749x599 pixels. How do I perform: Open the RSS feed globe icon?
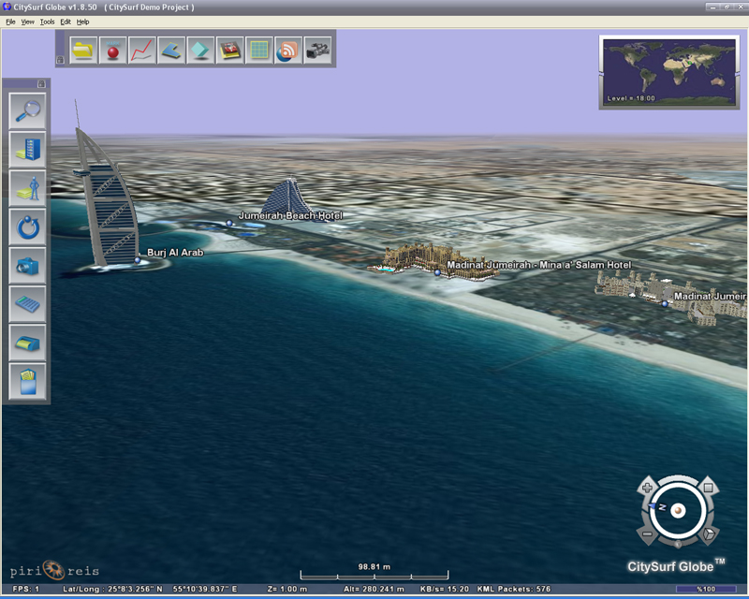288,51
